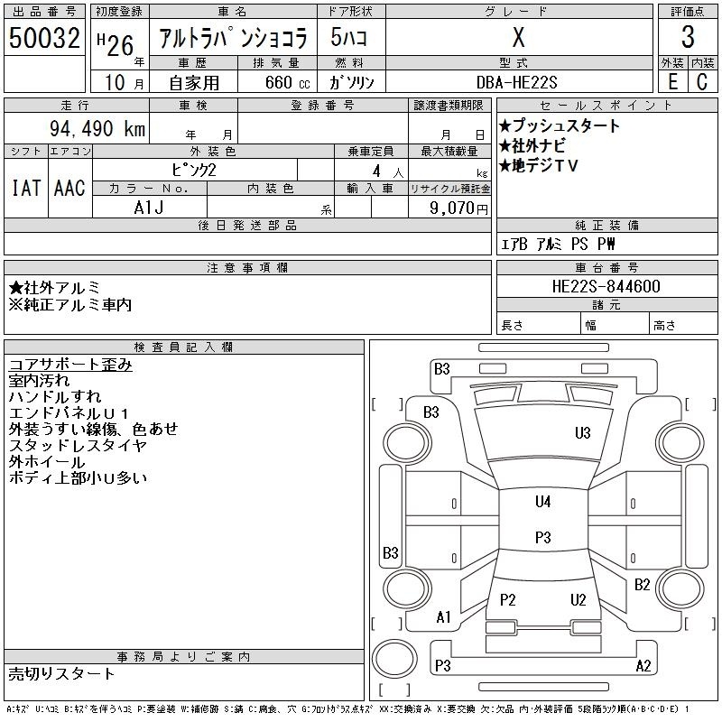Click the chassis number HE22S-844600
Image resolution: width=722 pixels, height=722 pixels.
[x=606, y=287]
